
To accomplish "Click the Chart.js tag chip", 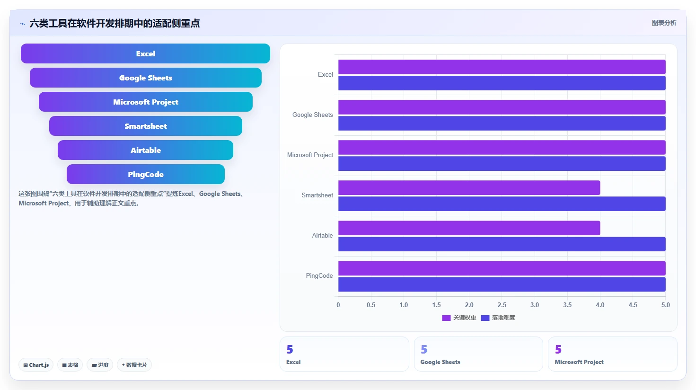I will click(x=36, y=365).
